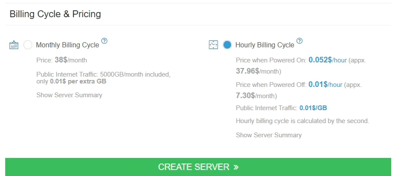Image resolution: width=399 pixels, height=176 pixels.
Task: Select the Hourly Billing Cycle radio button
Action: click(x=227, y=45)
